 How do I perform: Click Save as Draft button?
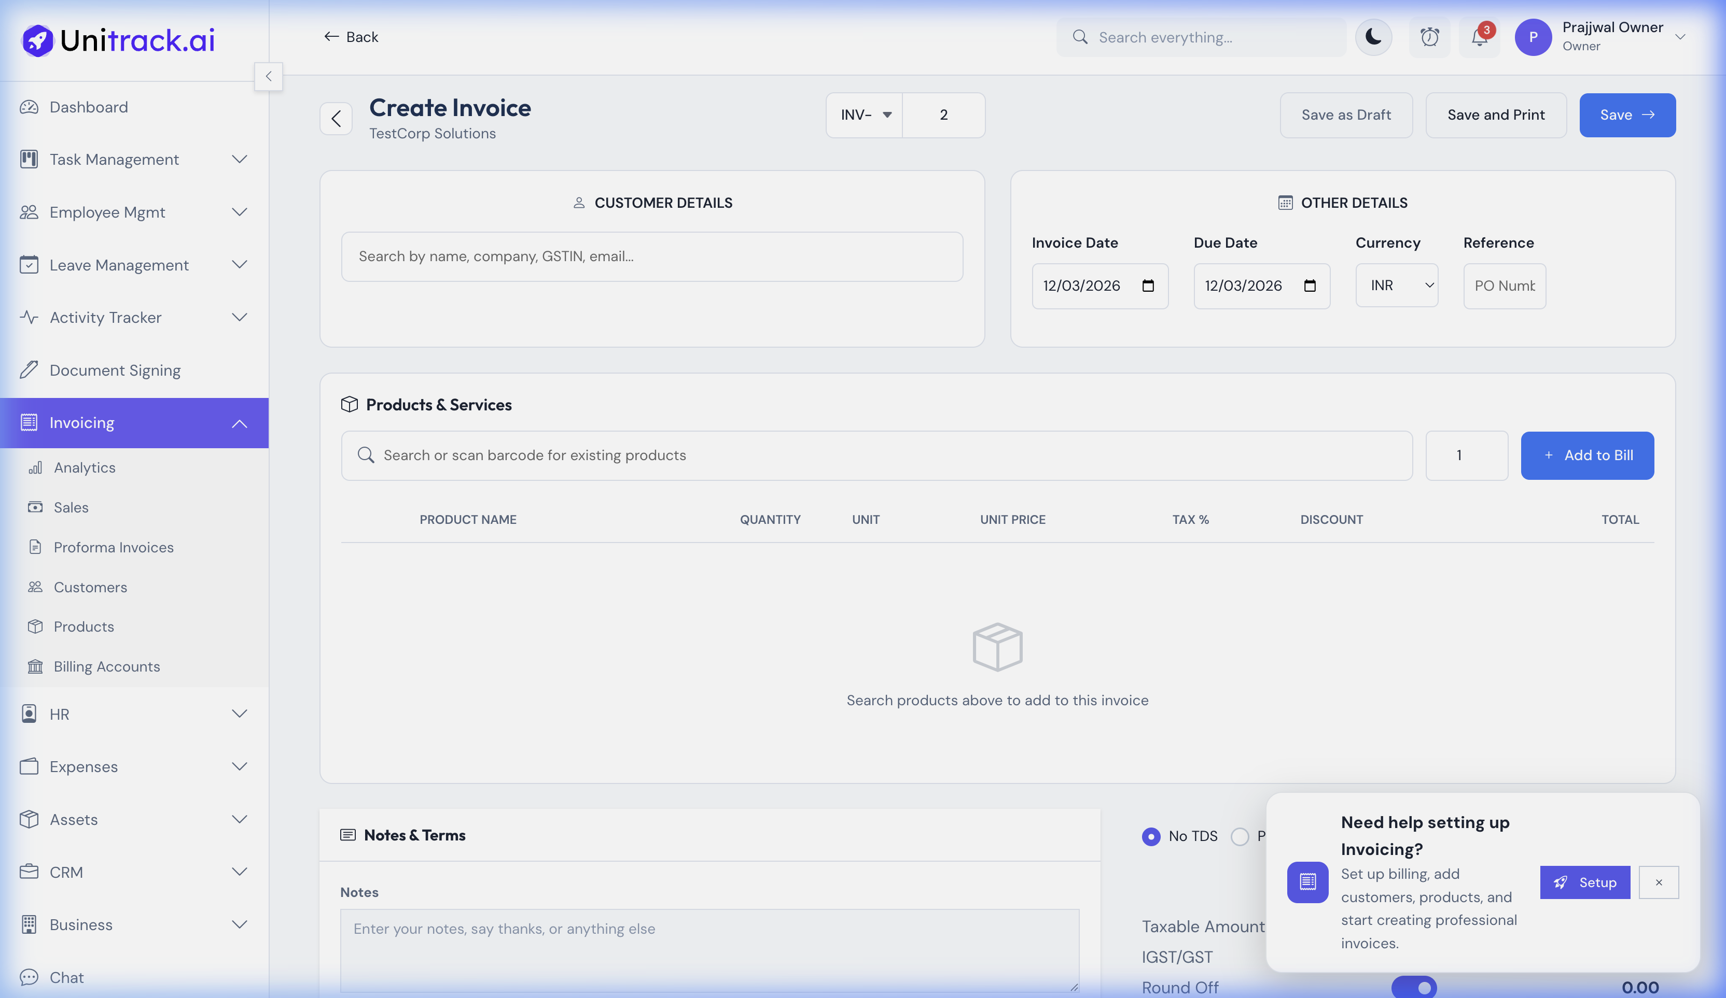coord(1345,115)
